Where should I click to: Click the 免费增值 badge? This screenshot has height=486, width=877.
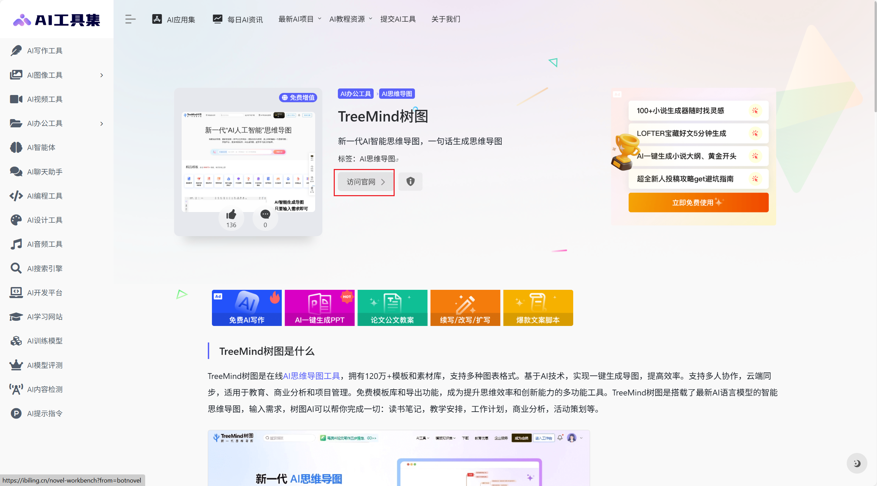pyautogui.click(x=298, y=97)
